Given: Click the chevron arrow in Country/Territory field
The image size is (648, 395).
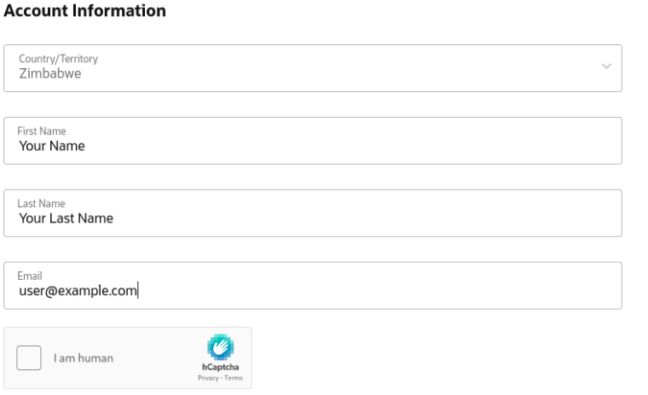Looking at the screenshot, I should [606, 67].
